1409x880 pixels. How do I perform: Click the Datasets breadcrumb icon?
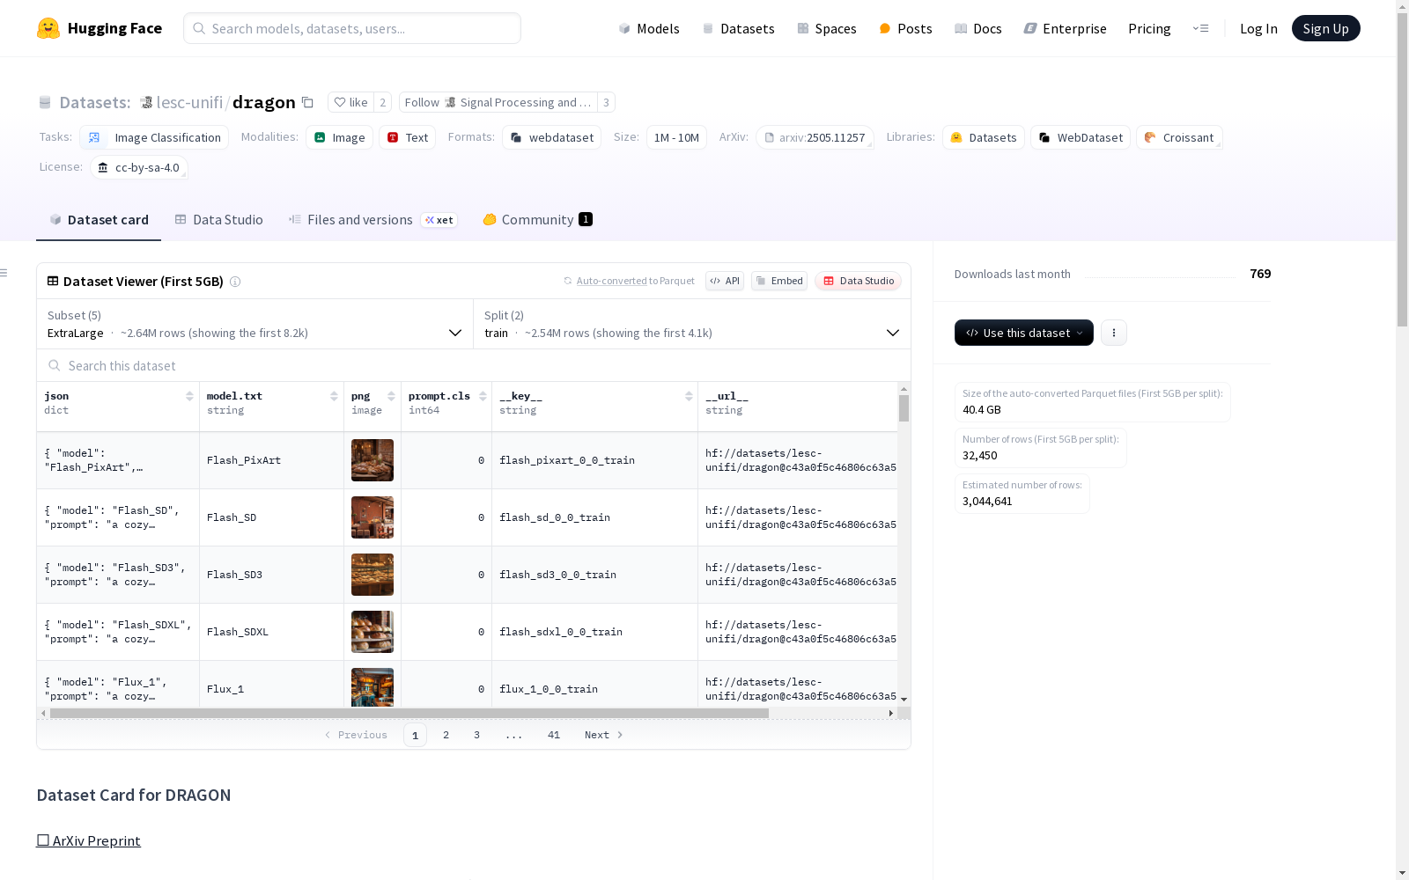45,102
